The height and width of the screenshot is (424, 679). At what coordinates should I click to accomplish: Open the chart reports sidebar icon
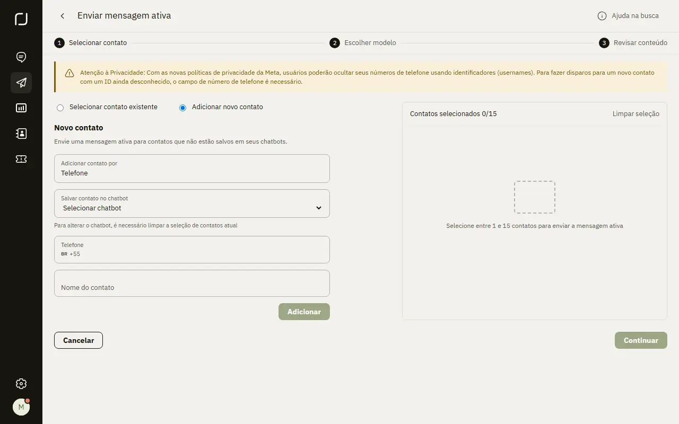[x=21, y=108]
